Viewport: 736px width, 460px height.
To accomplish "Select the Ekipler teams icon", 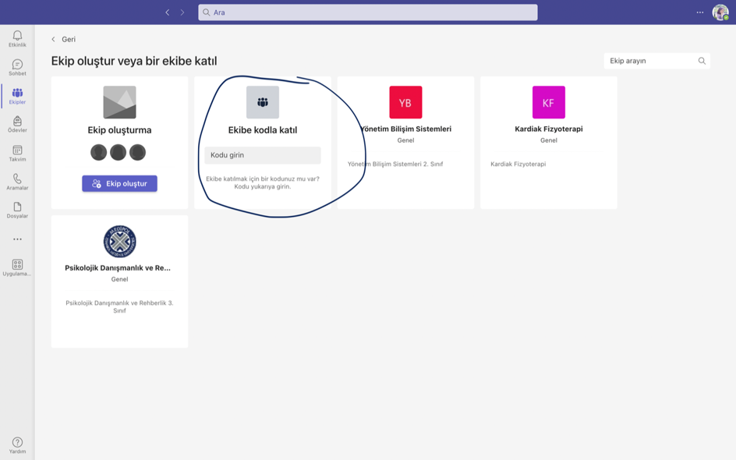I will click(17, 96).
